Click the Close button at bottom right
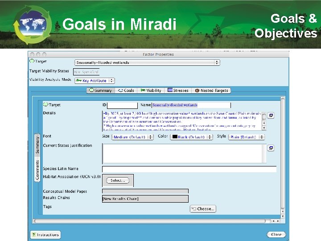Image resolution: width=321 pixels, height=241 pixels. click(x=276, y=234)
